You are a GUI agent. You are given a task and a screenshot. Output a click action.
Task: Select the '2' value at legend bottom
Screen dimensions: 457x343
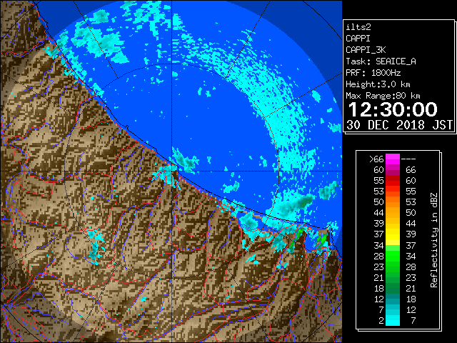pos(381,321)
